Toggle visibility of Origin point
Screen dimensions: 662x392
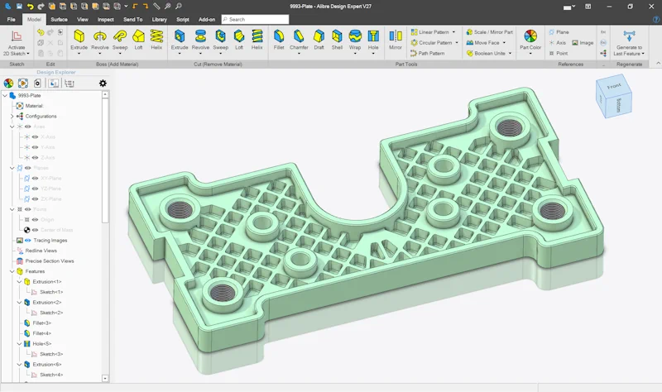(x=35, y=219)
